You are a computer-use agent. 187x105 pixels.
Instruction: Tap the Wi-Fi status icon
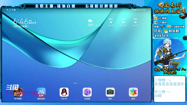7,10
